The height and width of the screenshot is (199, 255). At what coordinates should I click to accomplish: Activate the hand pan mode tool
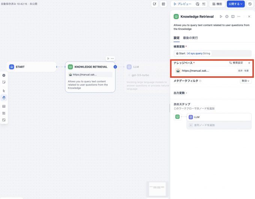(x=4, y=98)
